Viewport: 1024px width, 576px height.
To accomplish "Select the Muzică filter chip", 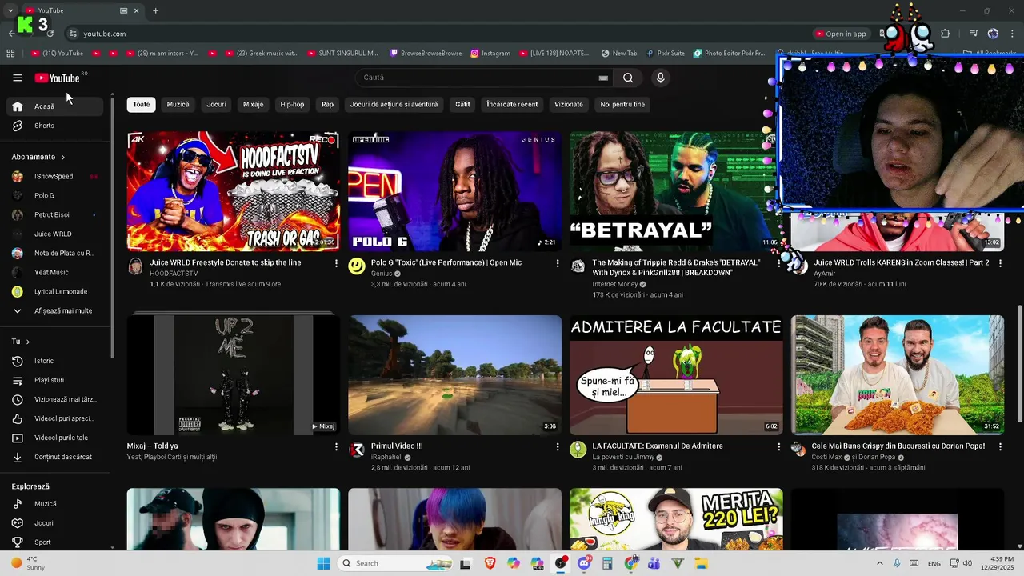I will 178,104.
